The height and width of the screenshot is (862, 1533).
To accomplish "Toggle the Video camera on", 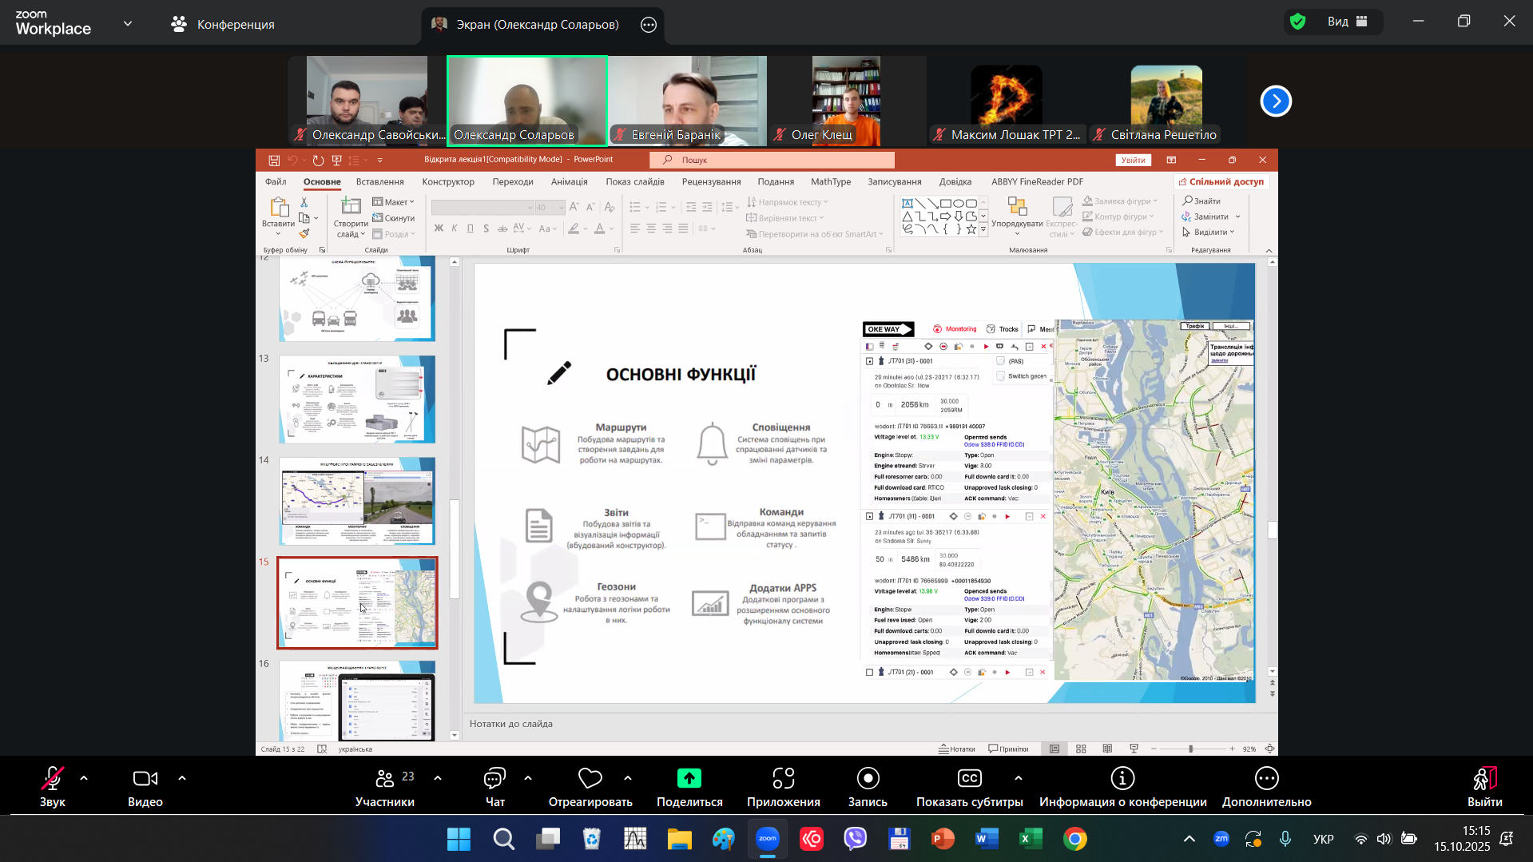I will point(145,779).
